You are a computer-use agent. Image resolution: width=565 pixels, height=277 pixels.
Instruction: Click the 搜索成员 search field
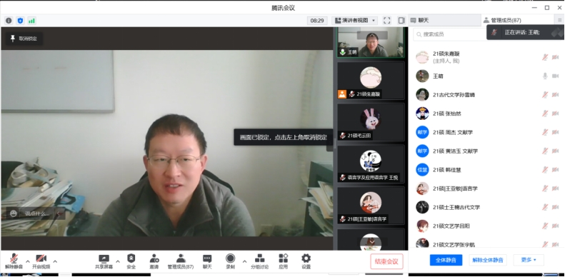[451, 34]
